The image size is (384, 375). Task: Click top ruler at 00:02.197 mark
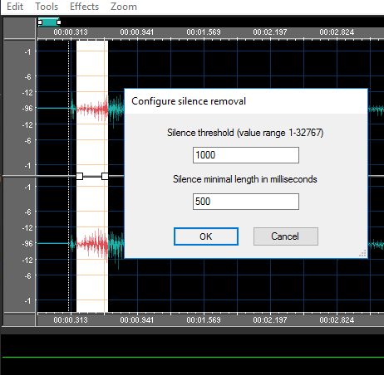270,32
